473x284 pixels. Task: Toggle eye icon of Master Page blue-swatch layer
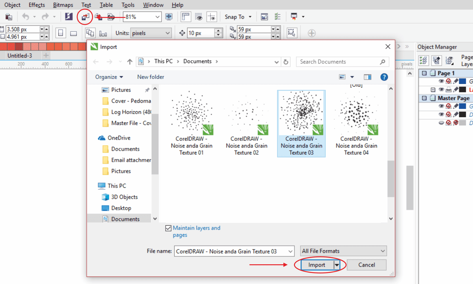441,106
